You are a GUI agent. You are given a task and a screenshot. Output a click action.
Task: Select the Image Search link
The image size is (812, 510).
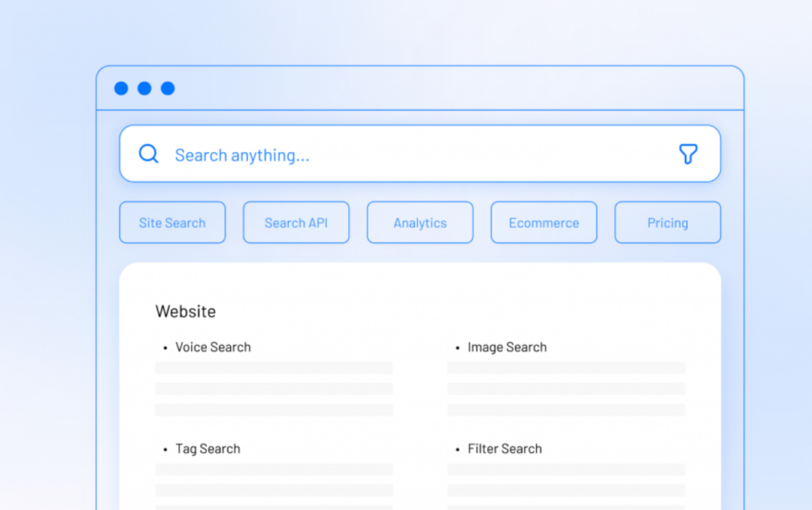click(x=507, y=347)
